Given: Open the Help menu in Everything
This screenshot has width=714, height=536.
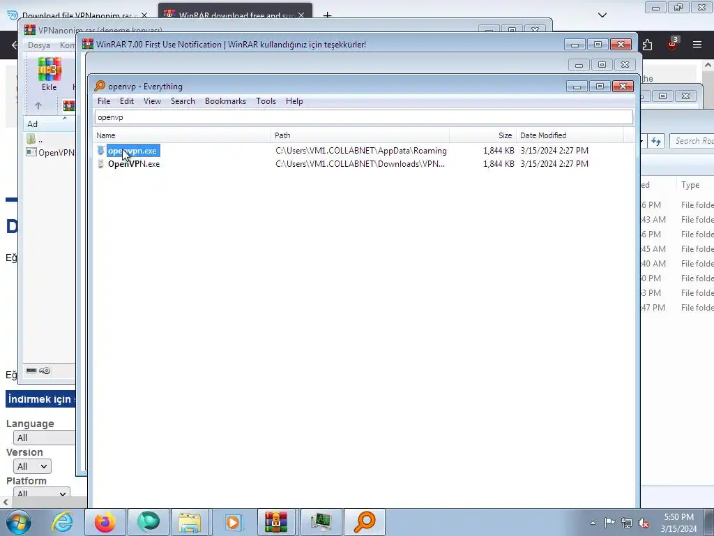Looking at the screenshot, I should (294, 101).
